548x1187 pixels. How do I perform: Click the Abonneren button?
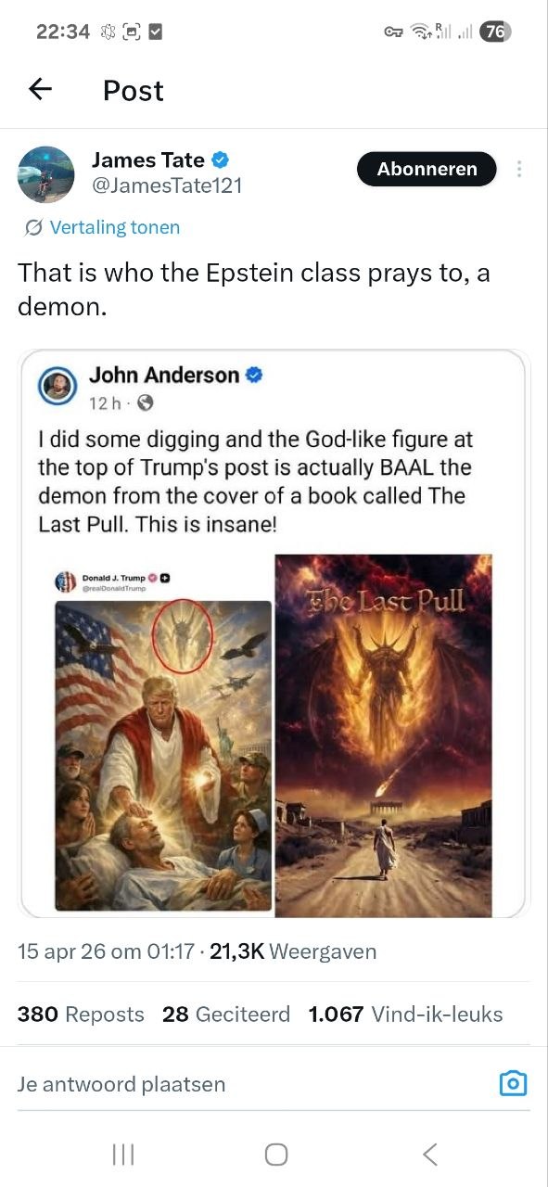427,169
